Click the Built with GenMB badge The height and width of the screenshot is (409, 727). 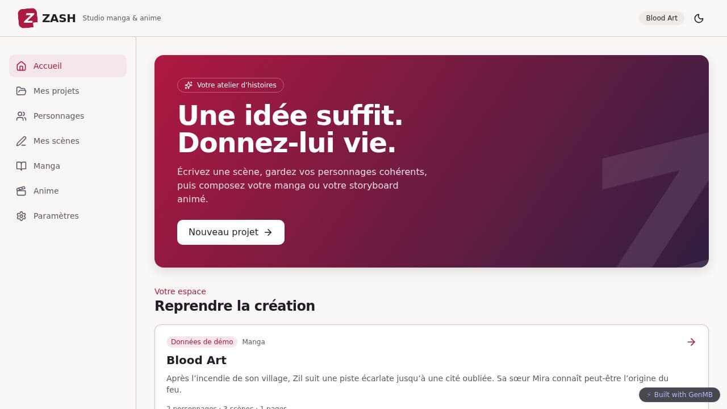[x=679, y=395]
